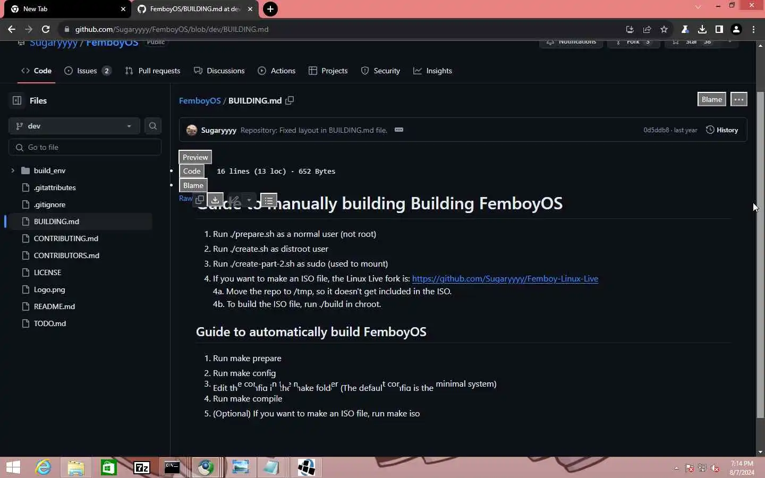Image resolution: width=765 pixels, height=478 pixels.
Task: Open the browser profile avatar
Action: 736,29
